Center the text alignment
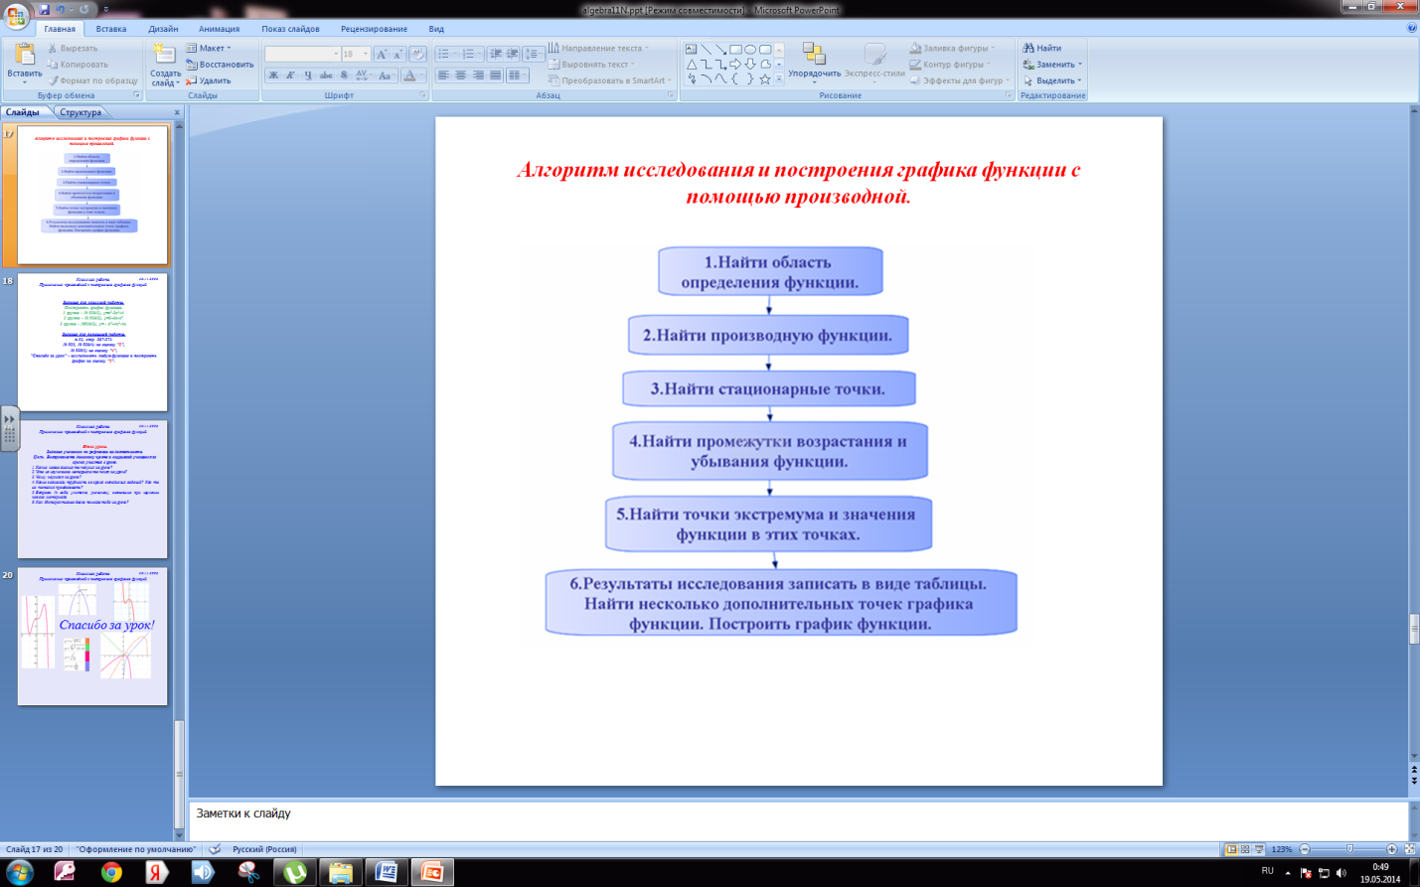This screenshot has width=1420, height=887. point(461,75)
